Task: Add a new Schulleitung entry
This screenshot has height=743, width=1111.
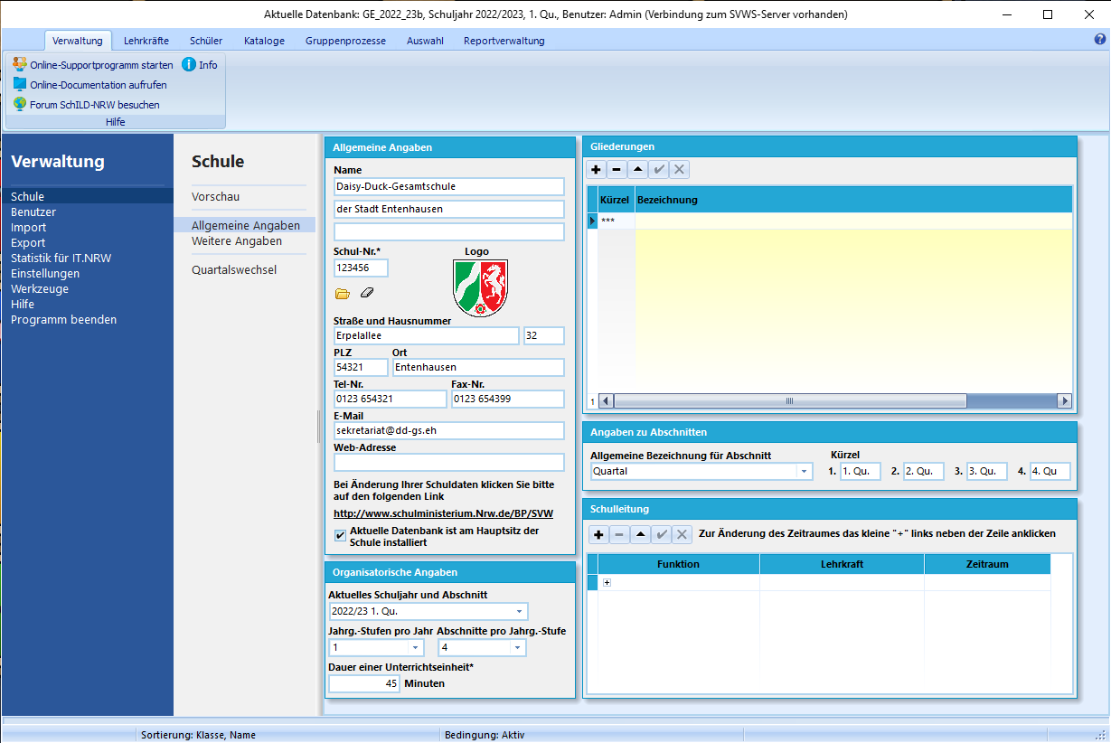Action: [598, 535]
